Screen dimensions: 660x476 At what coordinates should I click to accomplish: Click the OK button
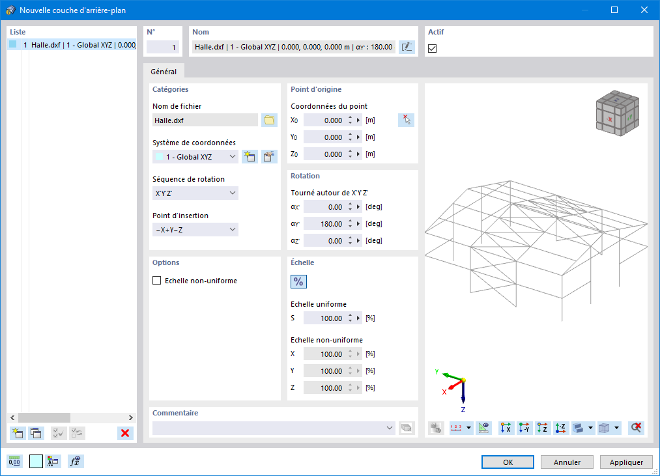508,462
